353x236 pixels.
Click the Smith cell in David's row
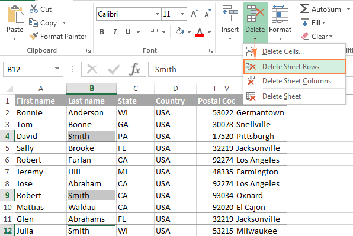[91, 136]
